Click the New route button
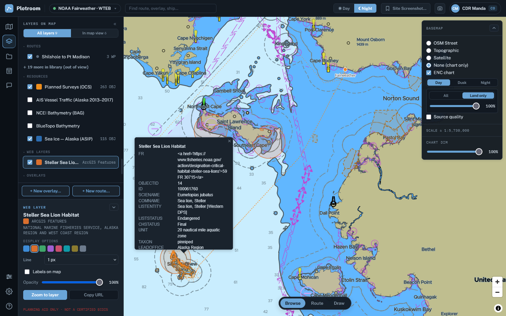This screenshot has height=316, width=506. pyautogui.click(x=96, y=191)
